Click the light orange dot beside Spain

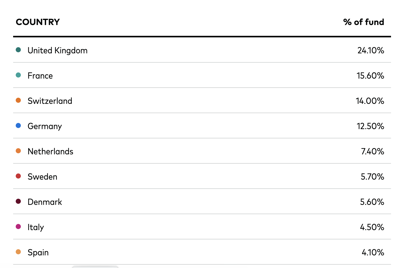coord(18,252)
